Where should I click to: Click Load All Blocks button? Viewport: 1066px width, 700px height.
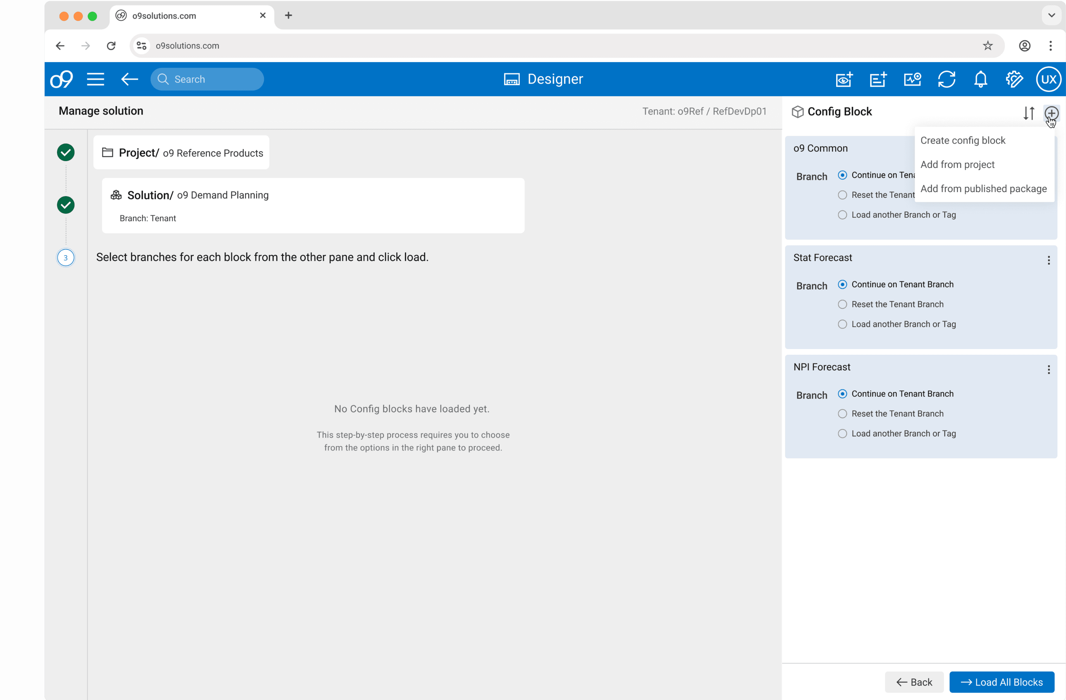(x=1001, y=682)
